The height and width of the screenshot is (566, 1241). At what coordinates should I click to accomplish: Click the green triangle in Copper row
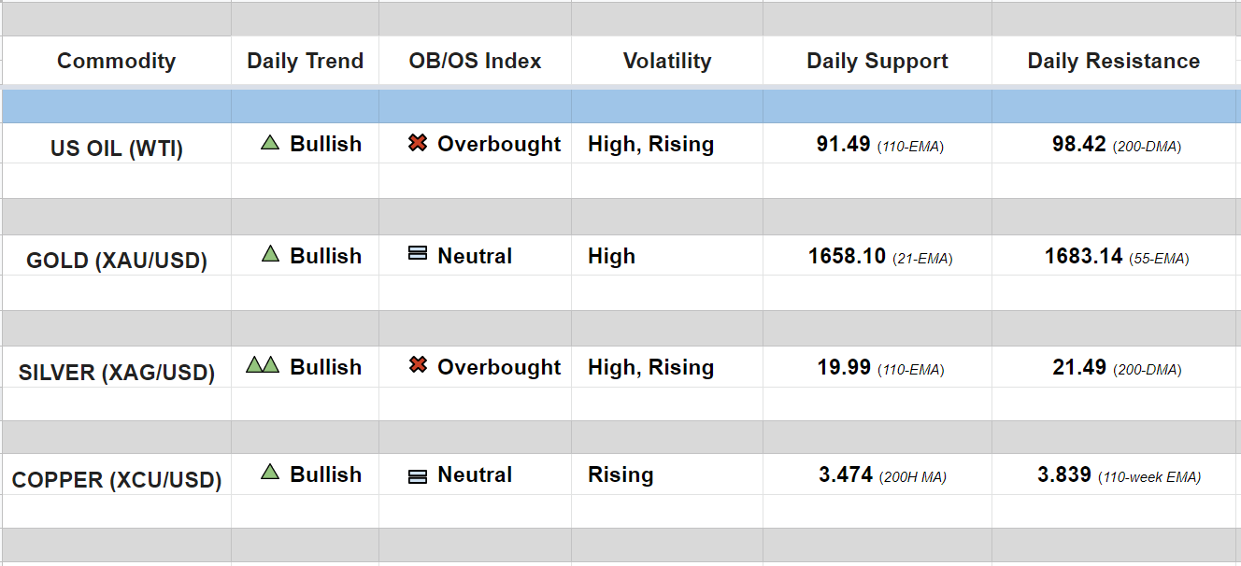[270, 473]
